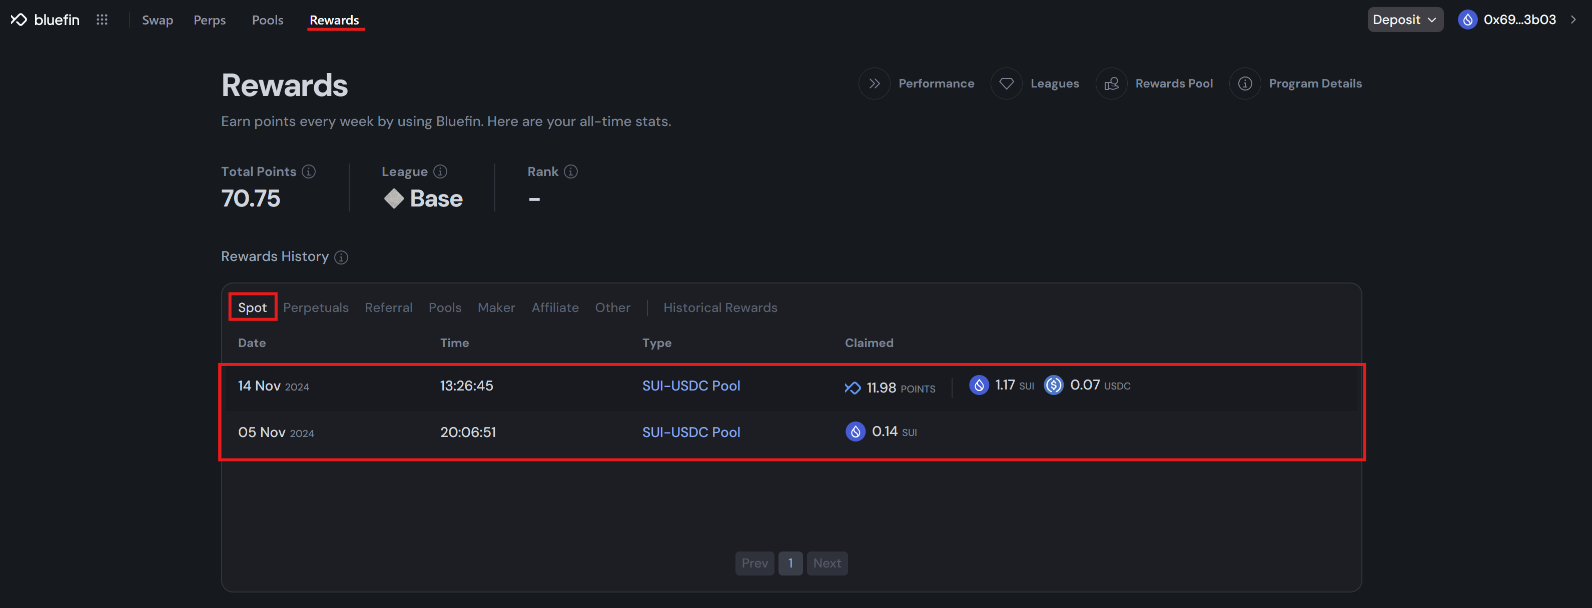
Task: Select page 1 in pagination
Action: 790,563
